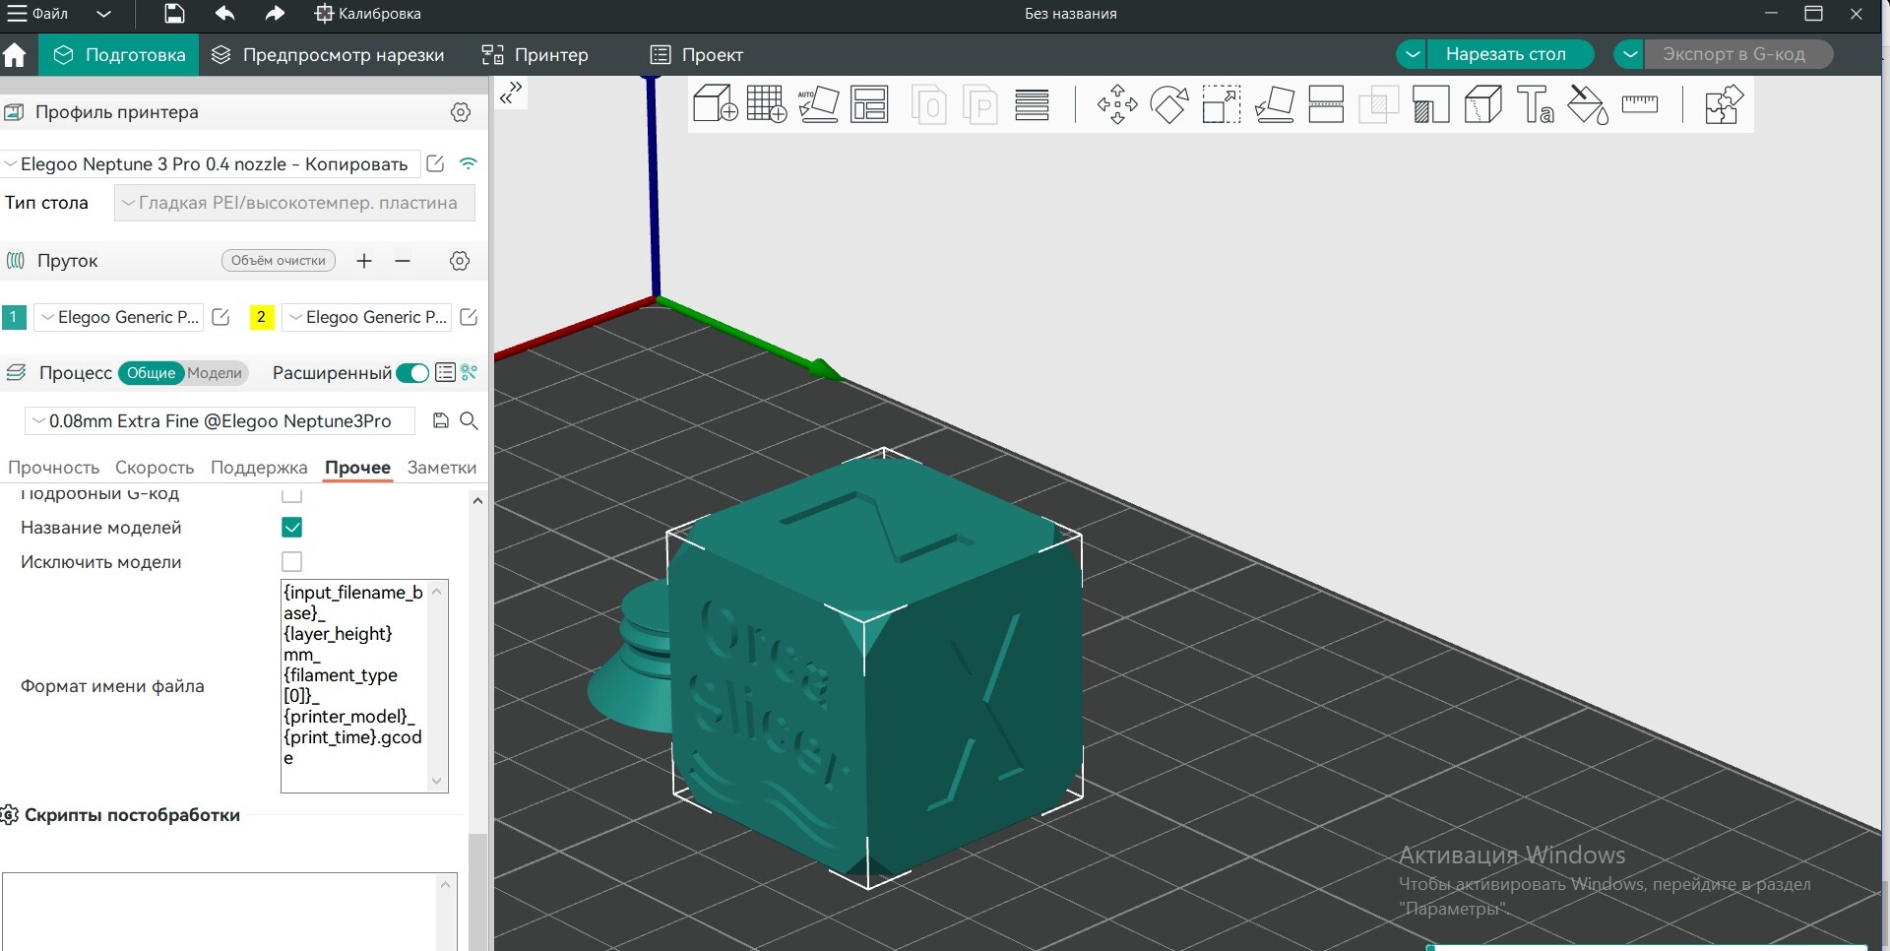Select the Move tool in toolbar

pyautogui.click(x=1117, y=103)
